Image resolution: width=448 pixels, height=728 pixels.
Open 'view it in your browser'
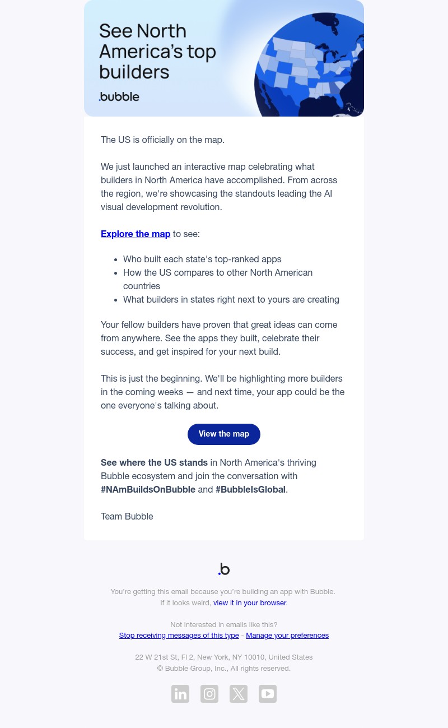250,602
